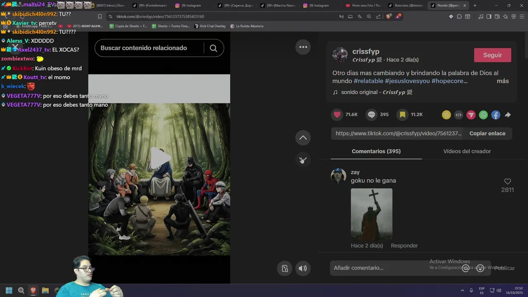
Task: Open comments via the speech bubble icon
Action: [372, 115]
